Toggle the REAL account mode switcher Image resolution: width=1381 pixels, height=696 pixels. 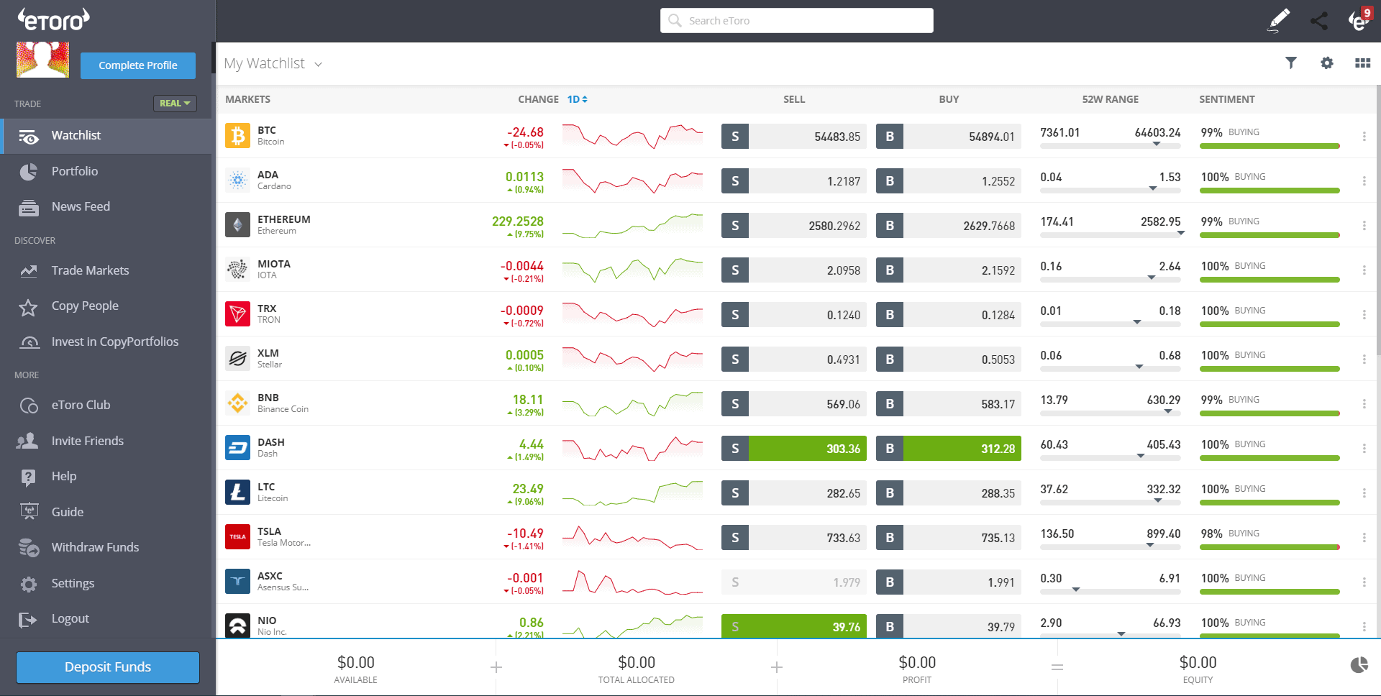(x=175, y=104)
